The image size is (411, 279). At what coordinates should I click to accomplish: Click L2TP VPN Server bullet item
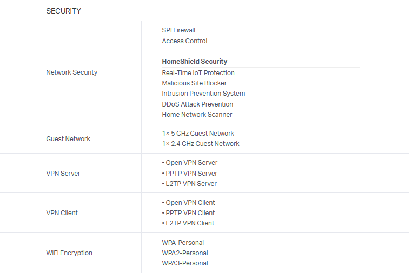point(189,184)
